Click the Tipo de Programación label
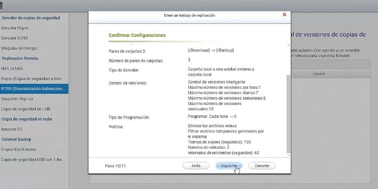Screen dimensions: 378x189 coord(129,117)
